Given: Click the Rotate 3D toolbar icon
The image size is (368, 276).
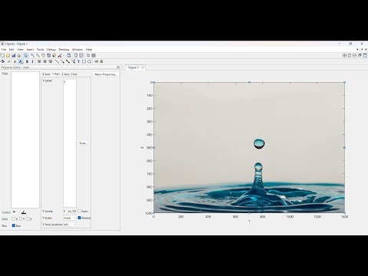Looking at the screenshot, I should coord(48,55).
